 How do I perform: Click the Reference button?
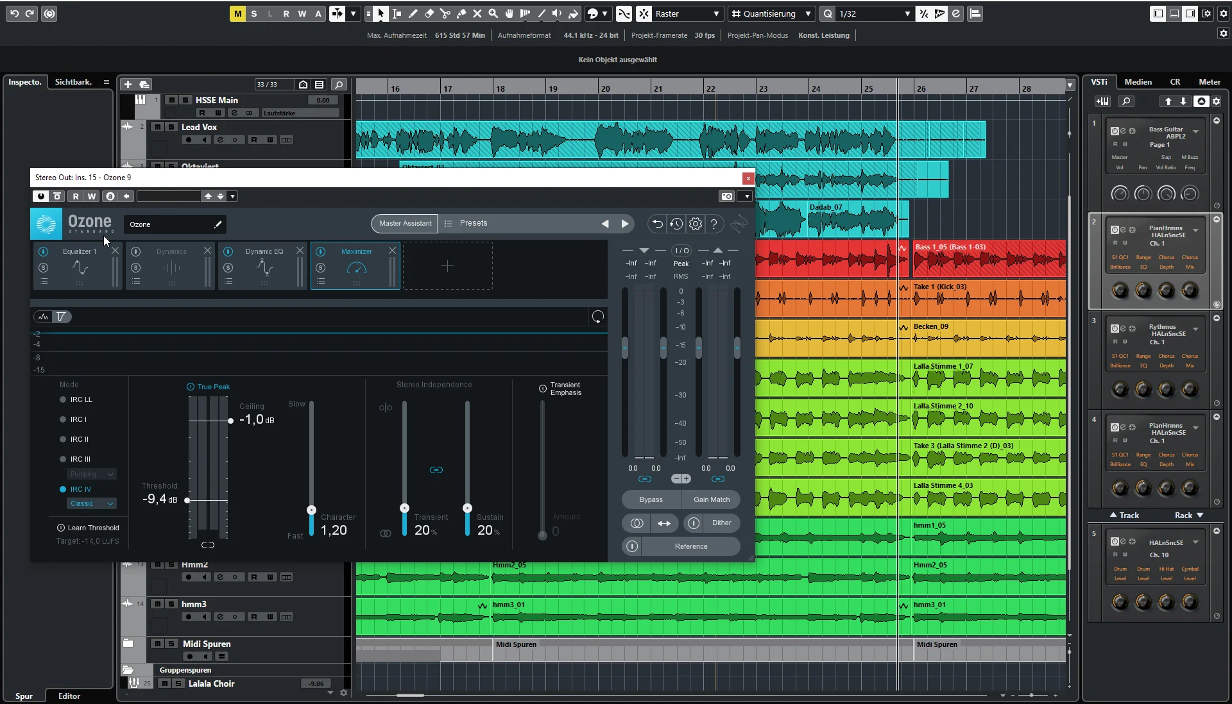click(x=690, y=546)
